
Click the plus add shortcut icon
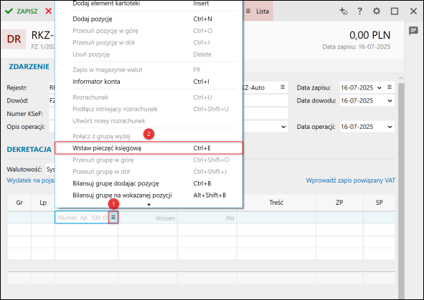344,11
